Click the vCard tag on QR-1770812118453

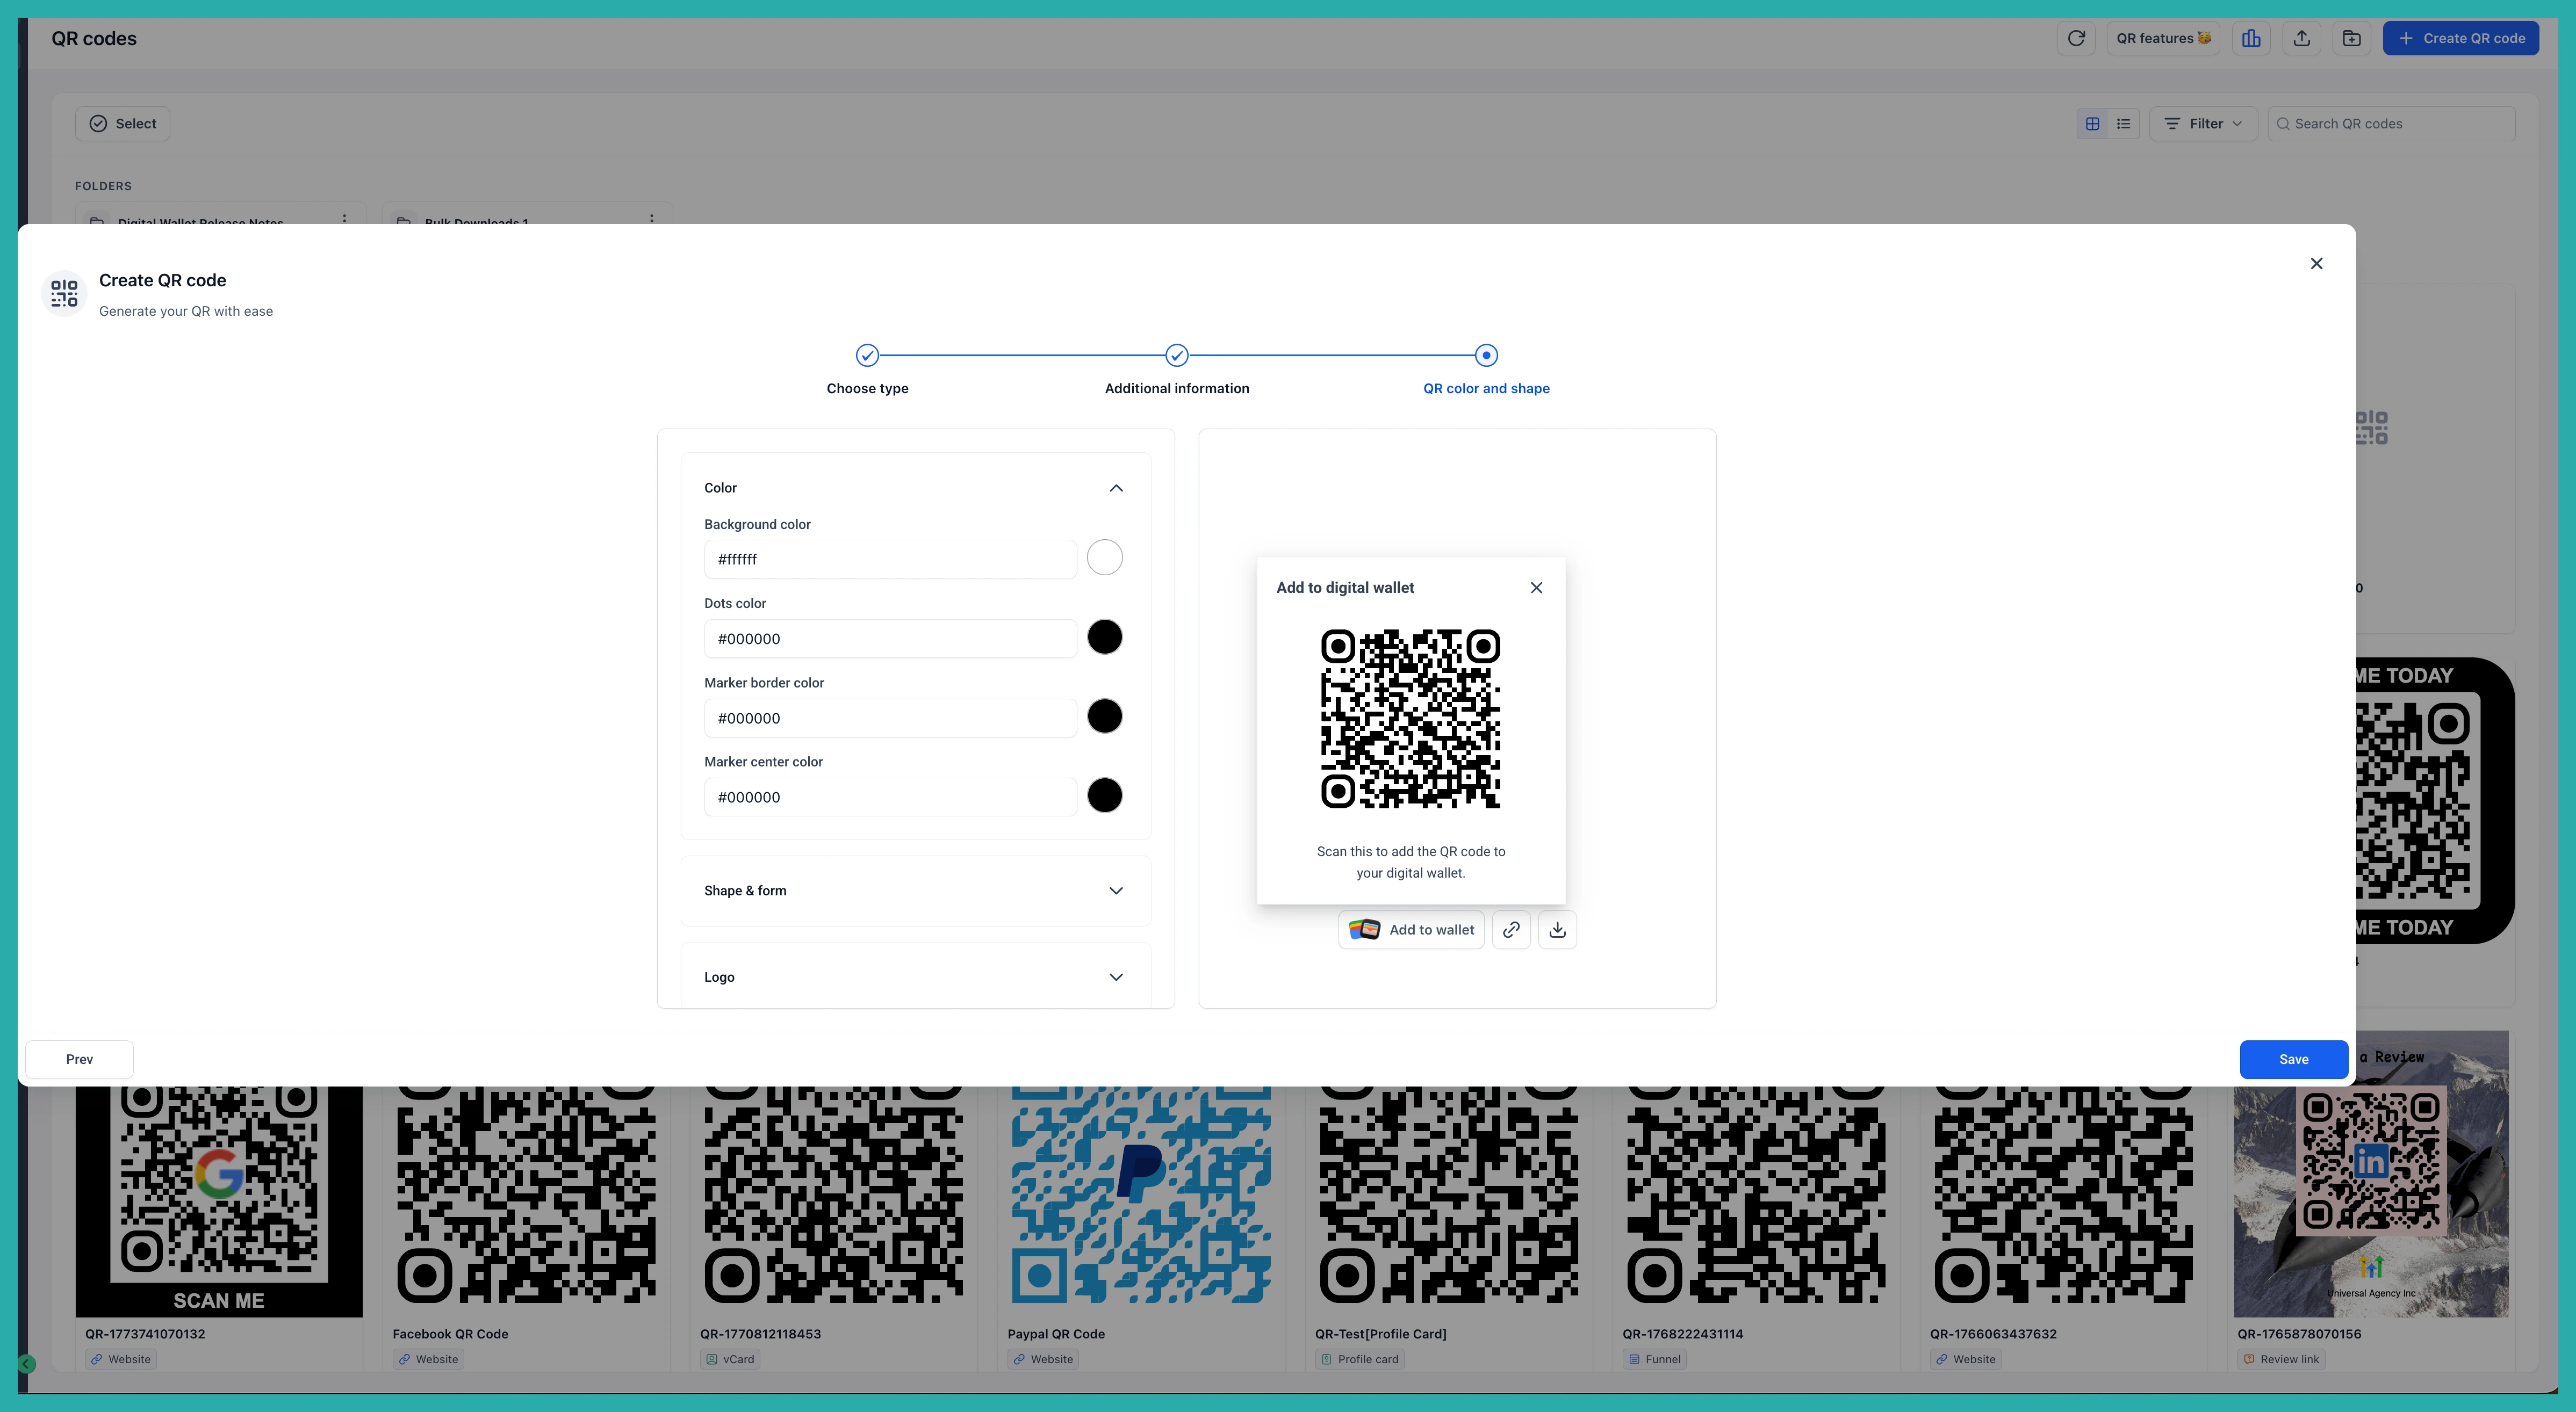[730, 1359]
